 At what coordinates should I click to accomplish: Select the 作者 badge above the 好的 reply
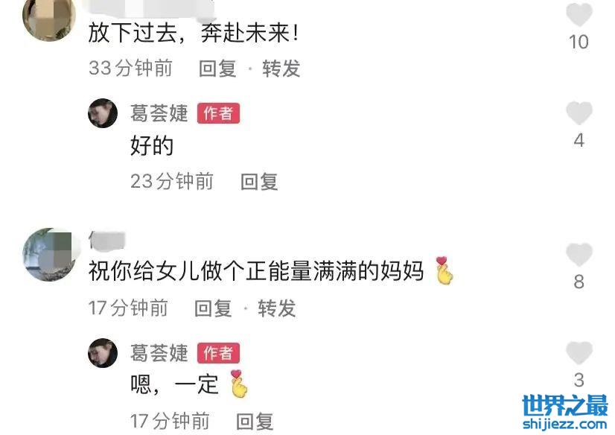click(x=218, y=113)
